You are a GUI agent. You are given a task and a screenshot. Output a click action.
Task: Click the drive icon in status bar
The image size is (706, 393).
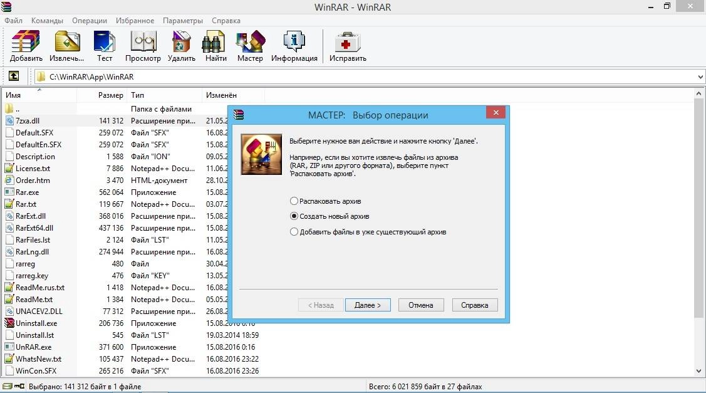(8, 386)
